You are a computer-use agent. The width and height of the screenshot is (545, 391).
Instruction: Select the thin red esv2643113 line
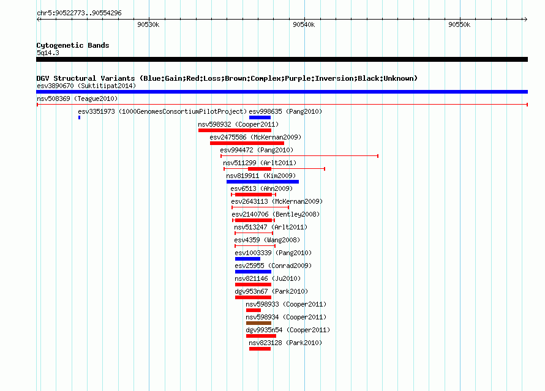(x=260, y=207)
